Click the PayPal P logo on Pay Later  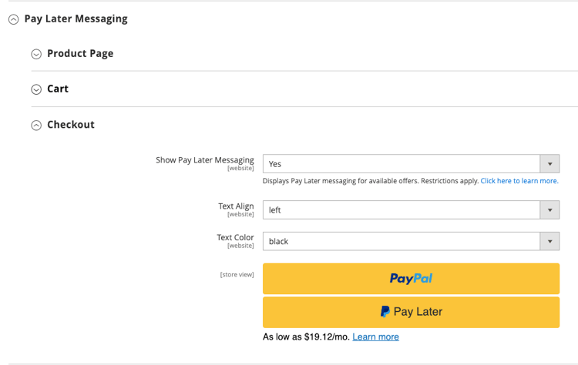(x=385, y=312)
